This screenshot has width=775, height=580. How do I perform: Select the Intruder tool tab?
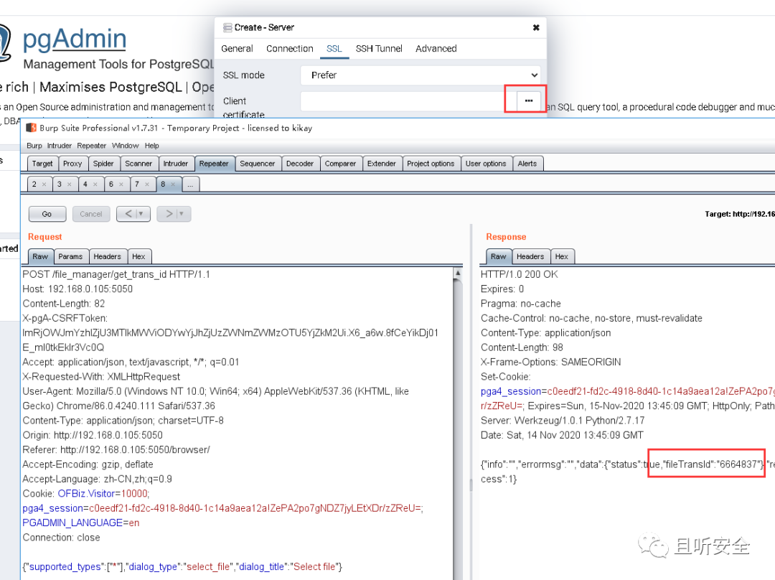pyautogui.click(x=176, y=164)
